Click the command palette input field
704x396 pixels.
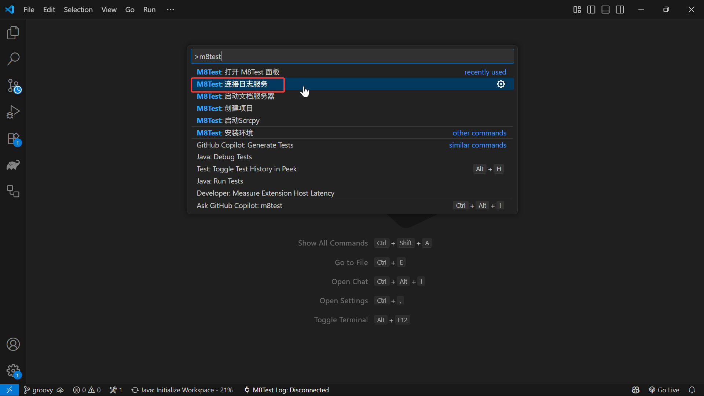(352, 57)
